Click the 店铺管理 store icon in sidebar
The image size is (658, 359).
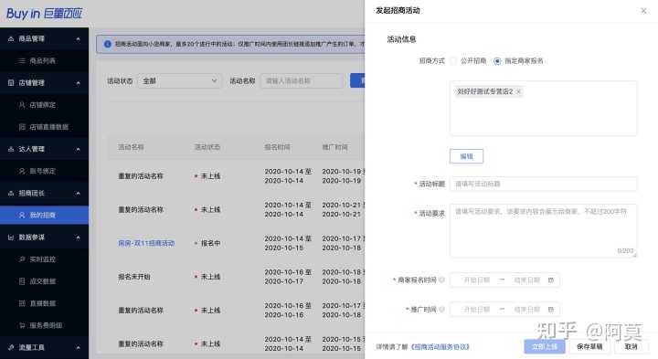point(11,83)
